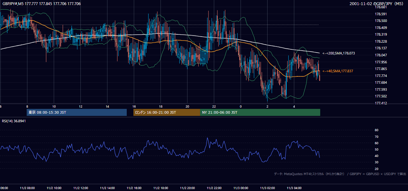Click the 178.319 price axis label
408x191 pixels.
coord(381,34)
